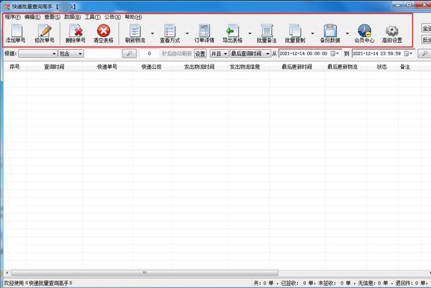Screen dimensions: 431x288
Task: Click the 设置 button for auto refresh
Action: [200, 54]
